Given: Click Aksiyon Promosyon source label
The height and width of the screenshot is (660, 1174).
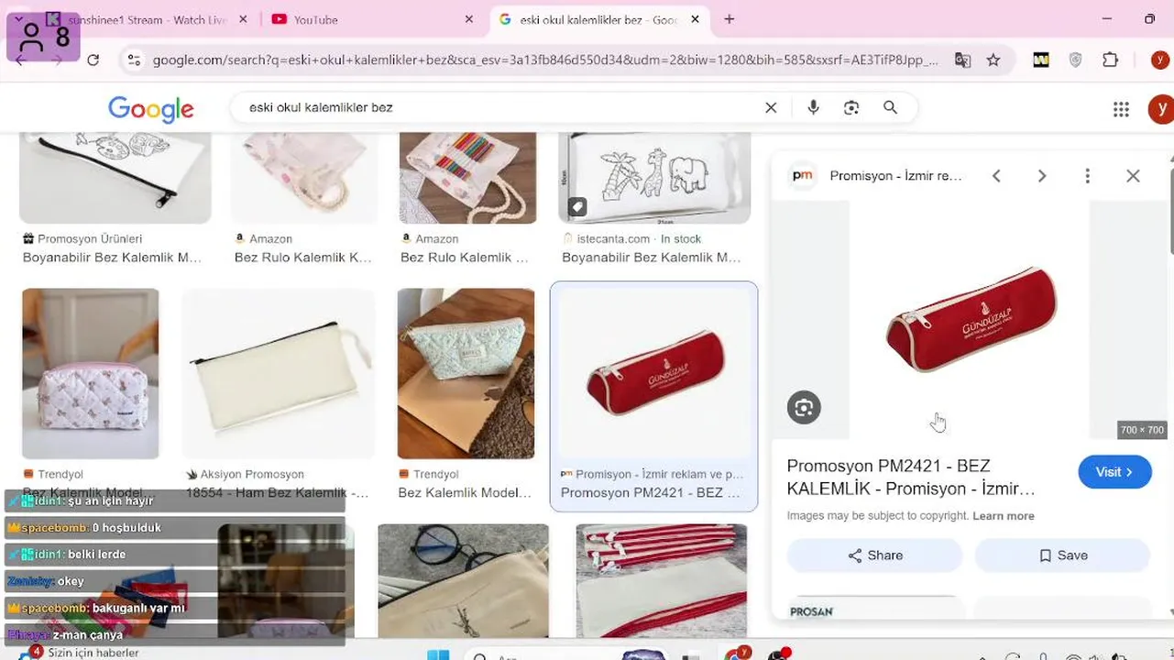Looking at the screenshot, I should (252, 474).
